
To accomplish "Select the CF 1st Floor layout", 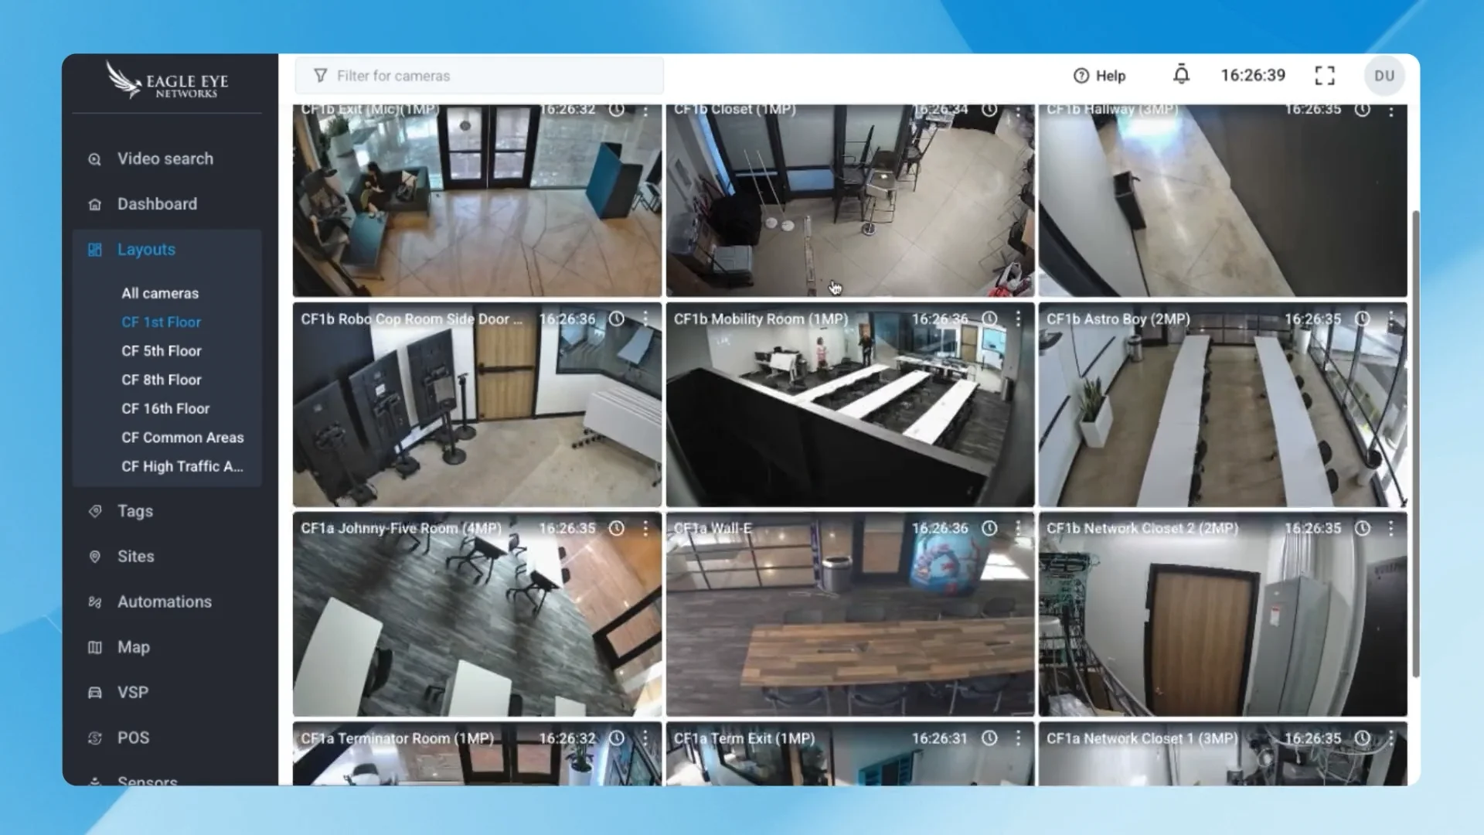I will 161,322.
